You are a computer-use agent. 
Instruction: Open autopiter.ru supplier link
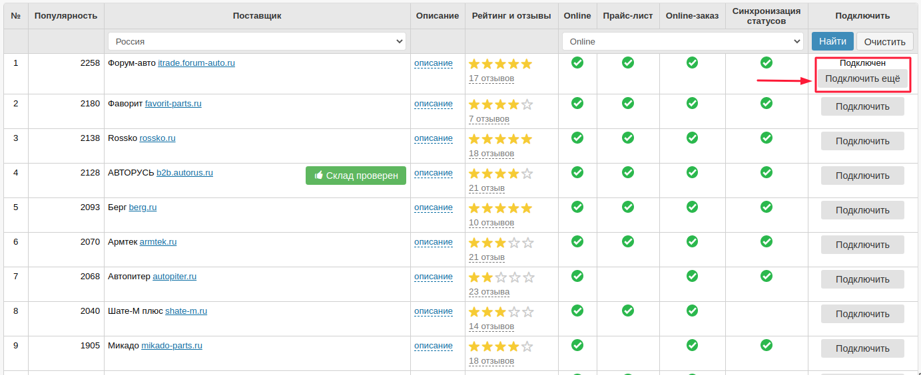[174, 277]
